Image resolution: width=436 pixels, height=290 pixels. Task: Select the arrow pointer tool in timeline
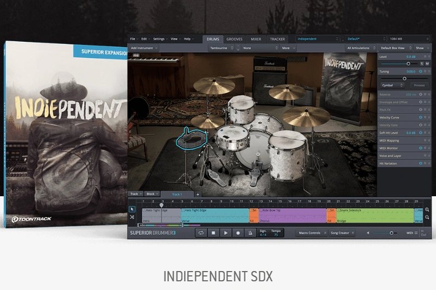pyautogui.click(x=132, y=209)
